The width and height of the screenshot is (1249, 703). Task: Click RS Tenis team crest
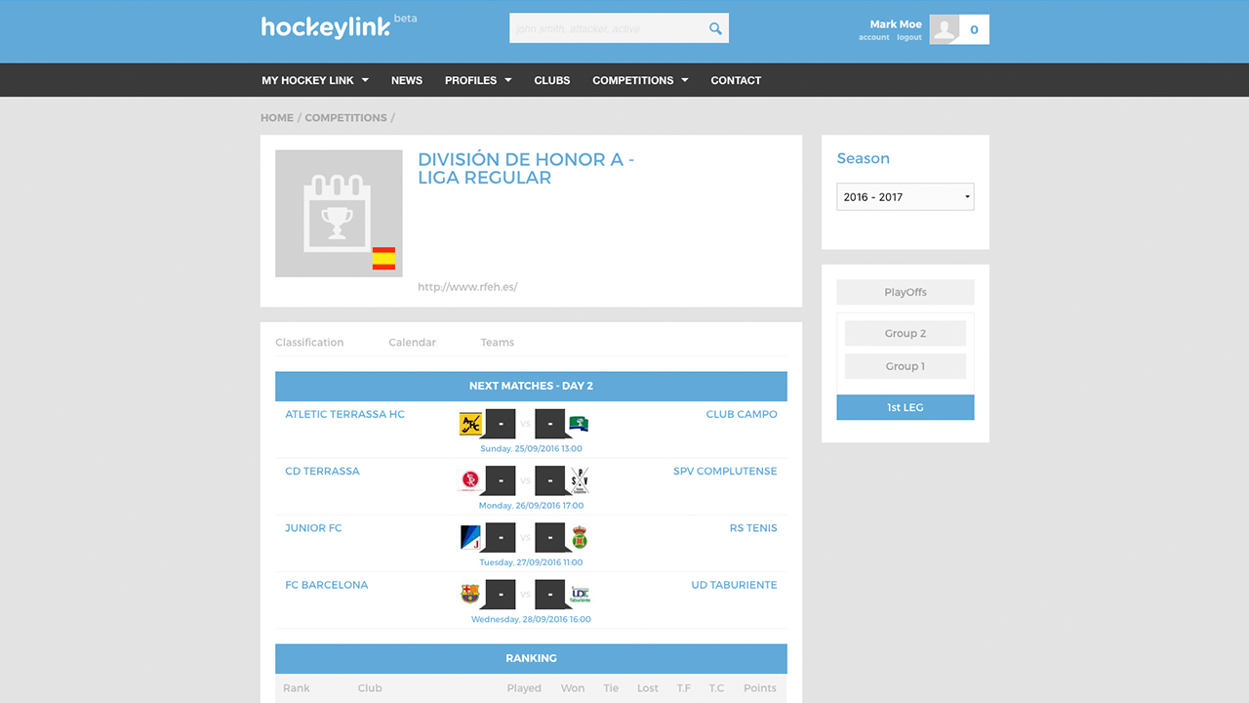(580, 537)
